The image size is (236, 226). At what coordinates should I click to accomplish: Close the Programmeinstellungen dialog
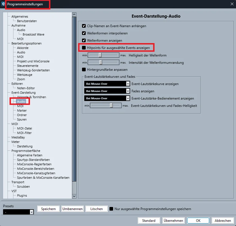(232, 4)
